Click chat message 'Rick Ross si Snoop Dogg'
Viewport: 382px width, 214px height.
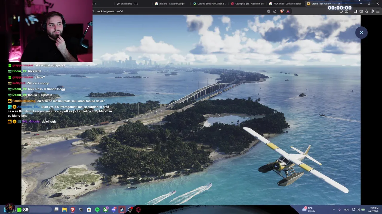tap(46, 89)
